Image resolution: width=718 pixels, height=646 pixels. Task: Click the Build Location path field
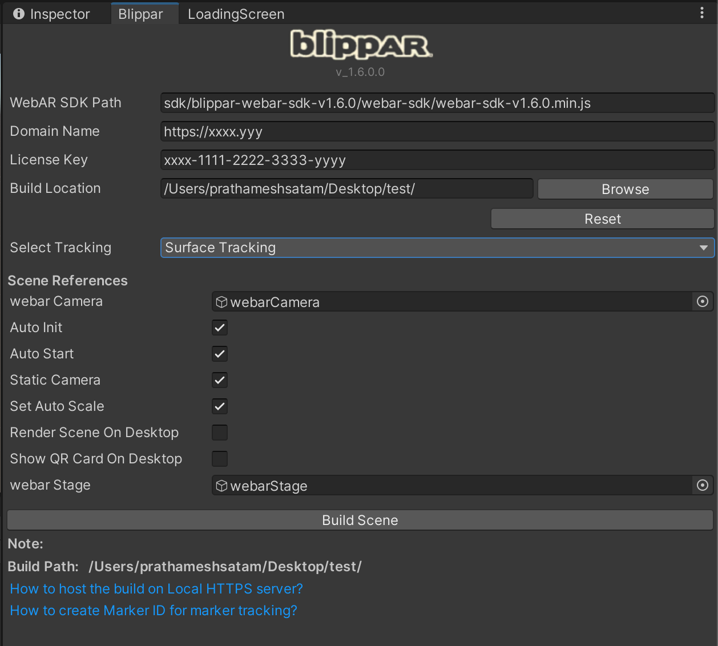coord(347,188)
